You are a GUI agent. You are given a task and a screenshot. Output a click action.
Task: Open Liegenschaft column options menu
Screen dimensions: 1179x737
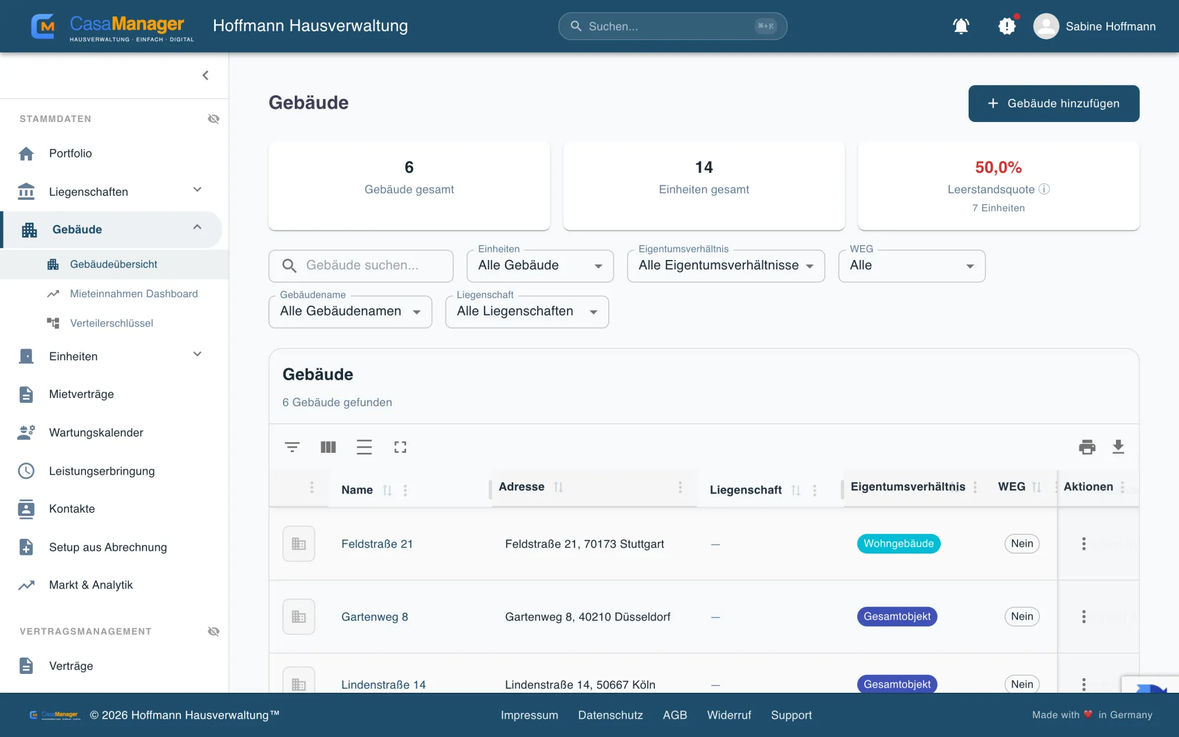(815, 490)
